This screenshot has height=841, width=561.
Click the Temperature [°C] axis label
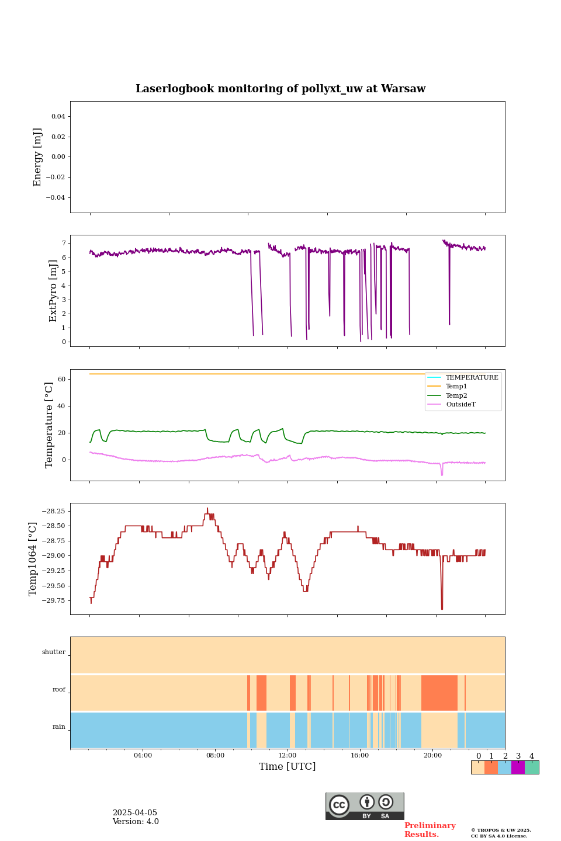point(49,425)
